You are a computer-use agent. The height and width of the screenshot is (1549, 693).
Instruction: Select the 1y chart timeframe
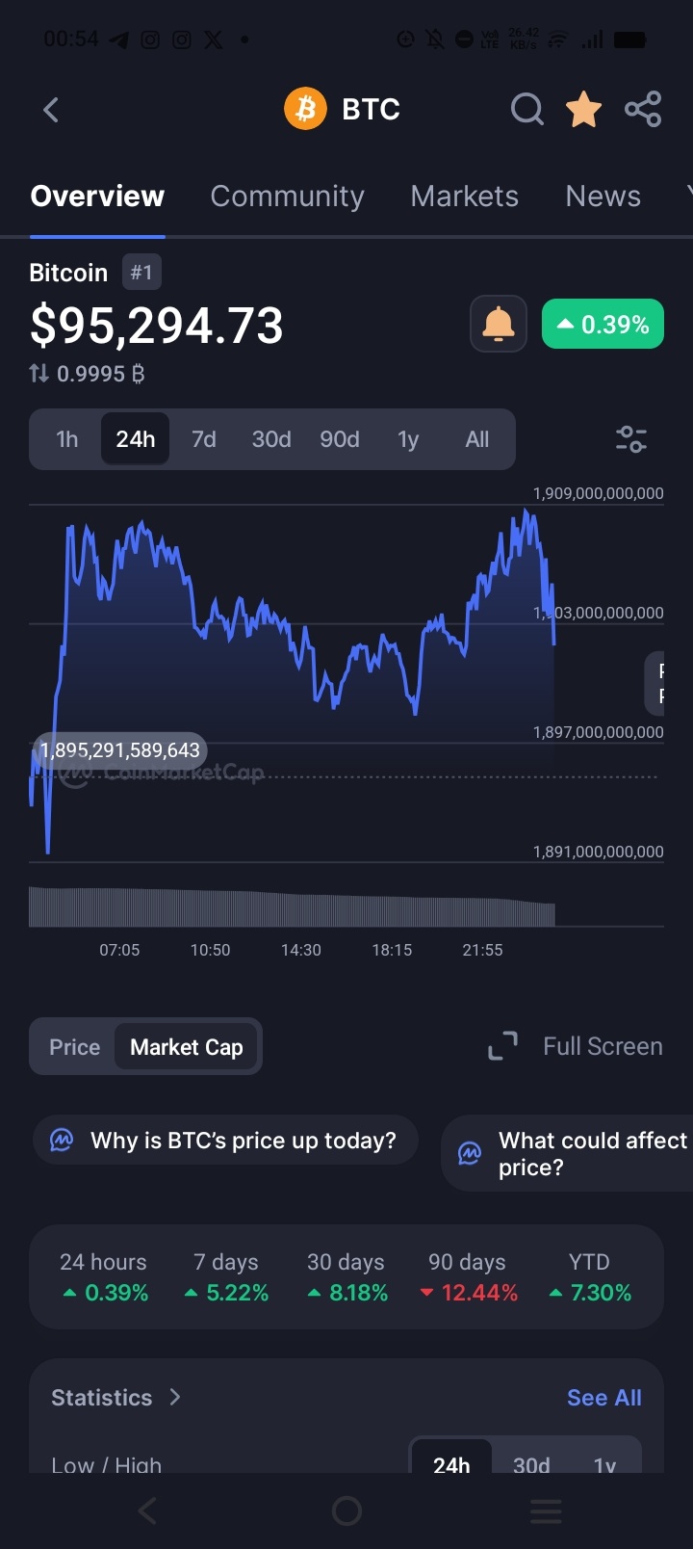coord(408,439)
